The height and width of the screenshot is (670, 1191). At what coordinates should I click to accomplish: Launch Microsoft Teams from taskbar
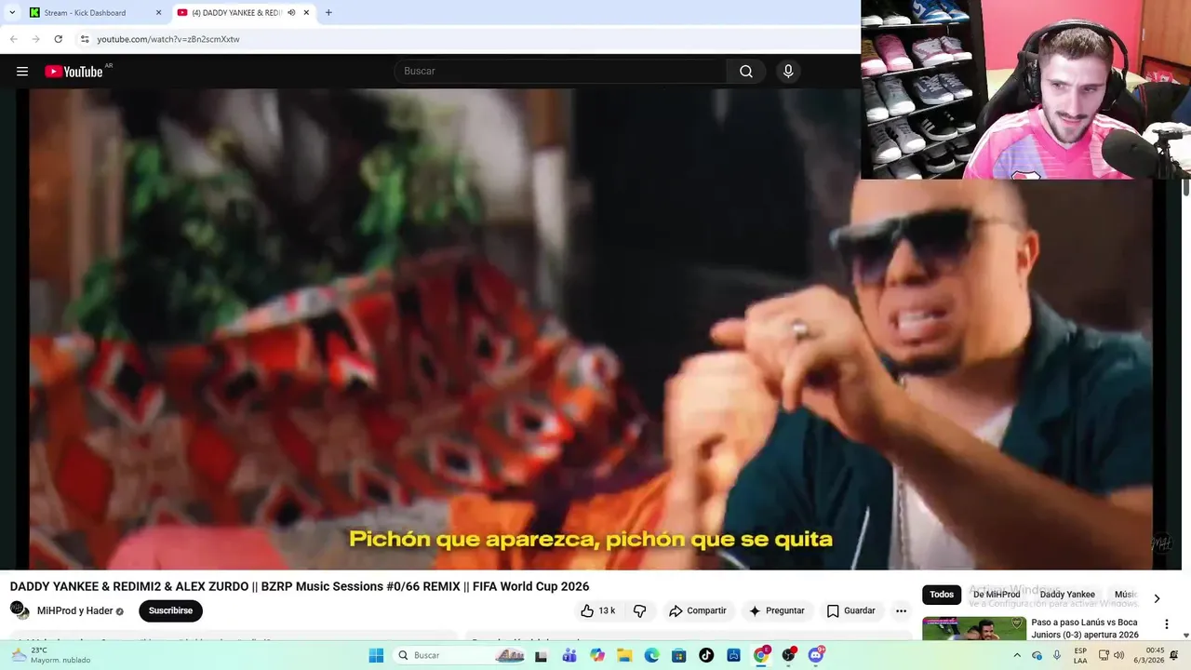(x=569, y=655)
